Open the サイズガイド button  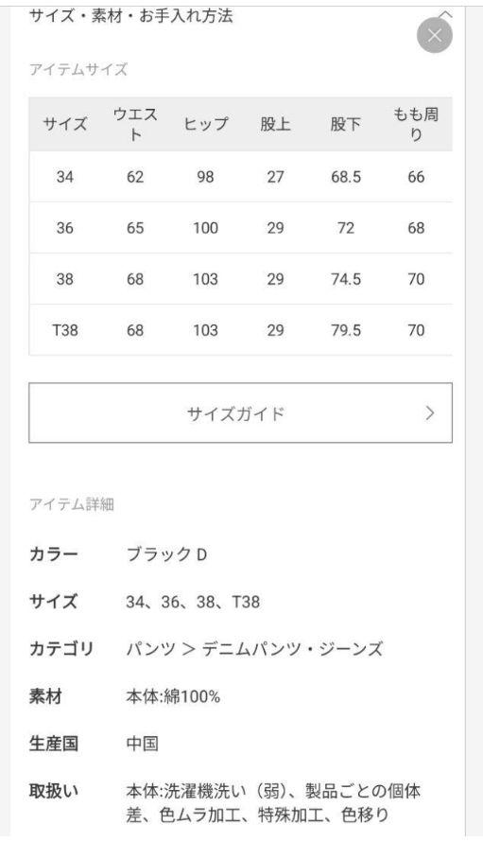[x=240, y=412]
